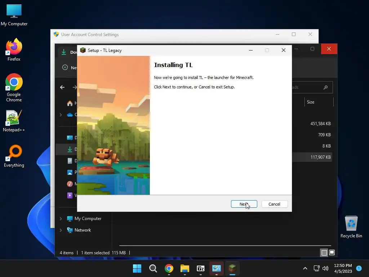Open Downloads sidebar folder icon

(x=70, y=149)
